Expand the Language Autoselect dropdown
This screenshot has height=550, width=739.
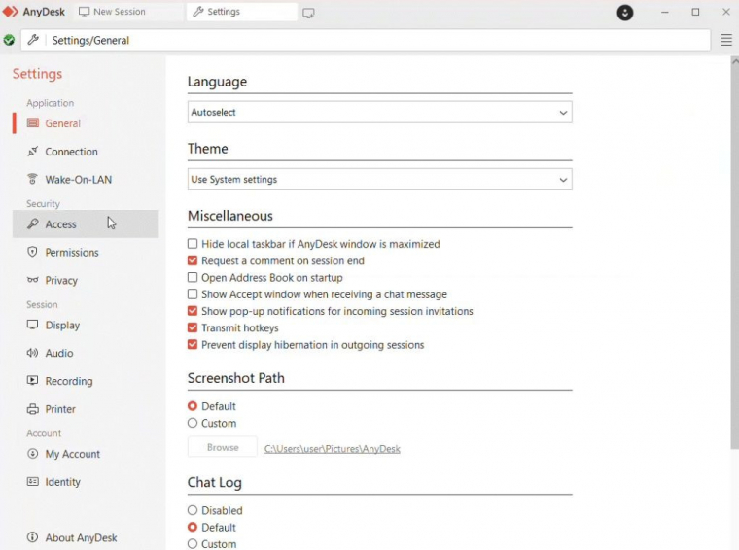(x=380, y=112)
